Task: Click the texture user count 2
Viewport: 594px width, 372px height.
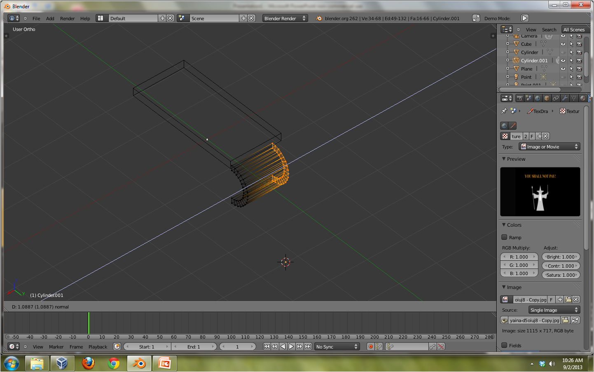Action: click(526, 136)
